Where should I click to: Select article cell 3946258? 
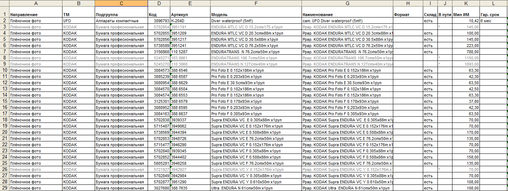click(190, 163)
